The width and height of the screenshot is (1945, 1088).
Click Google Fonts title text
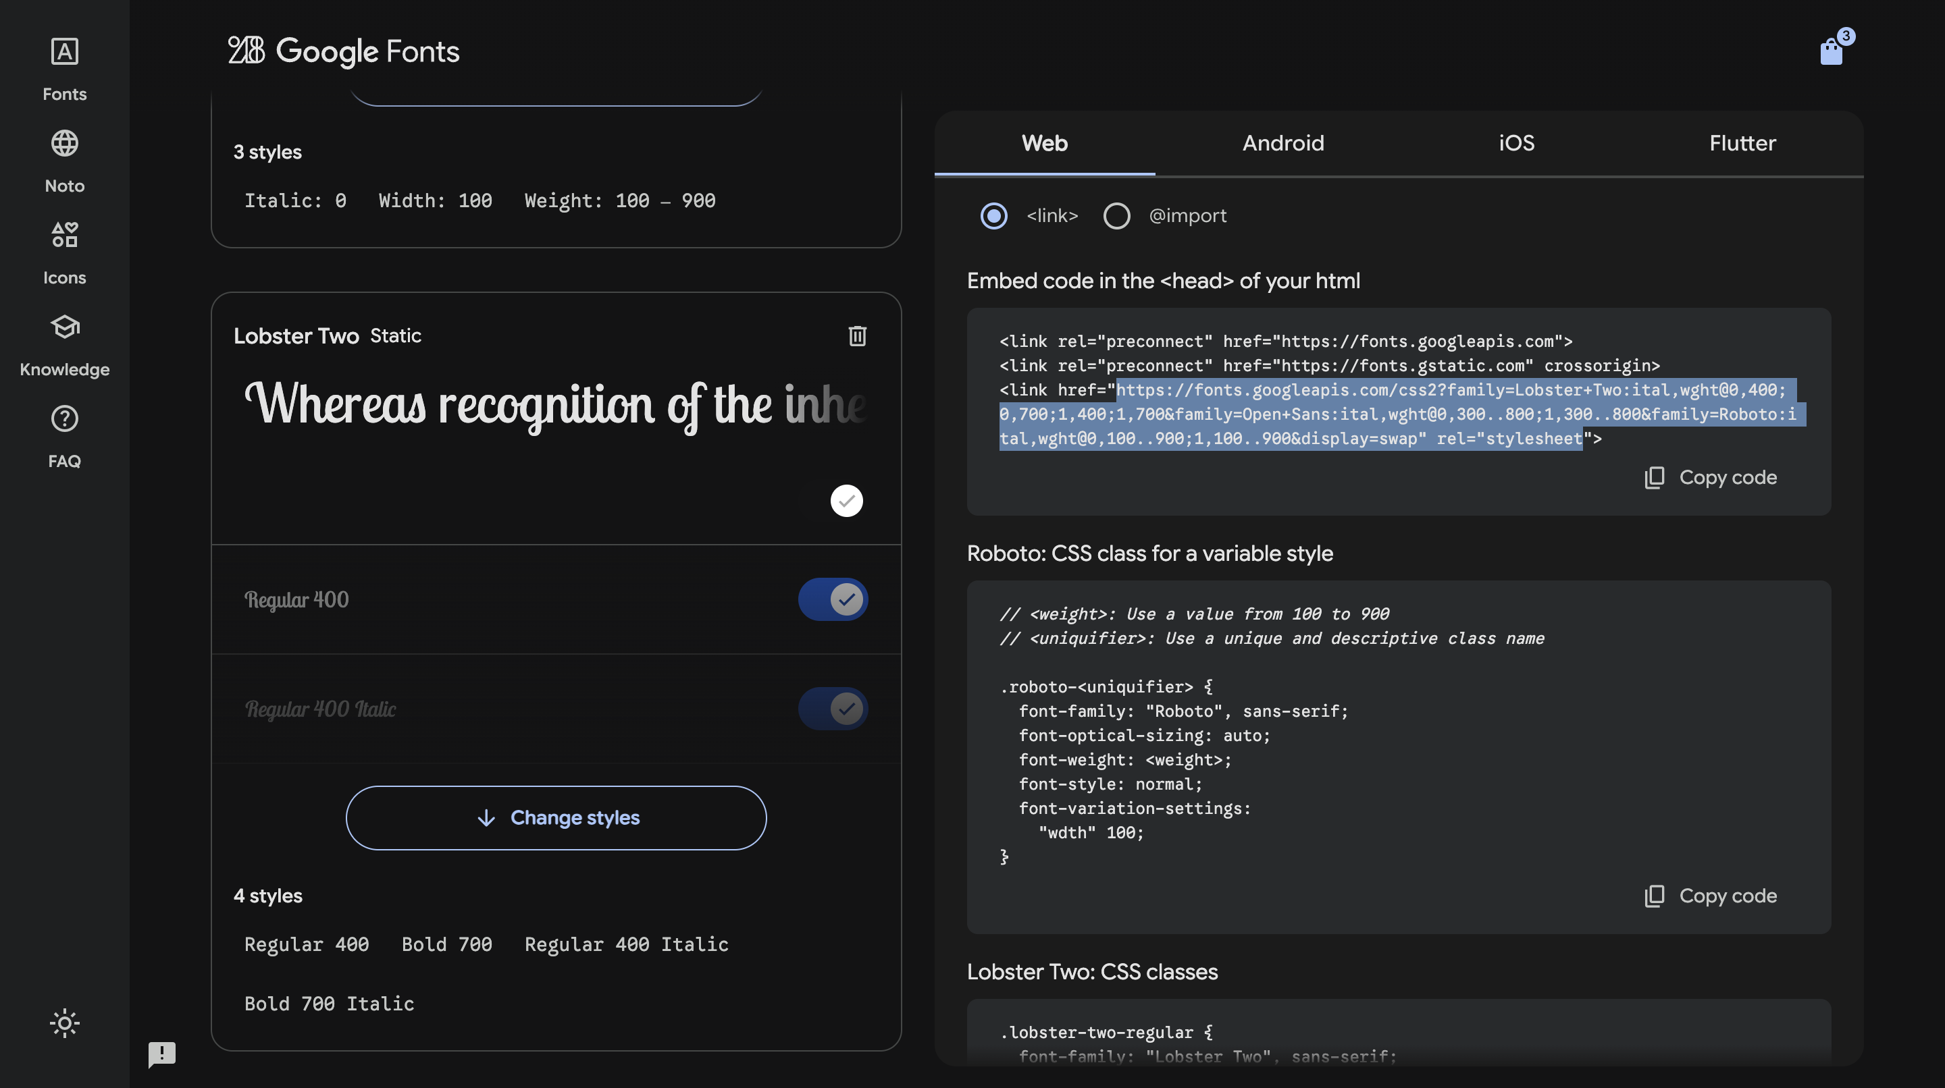(x=367, y=51)
